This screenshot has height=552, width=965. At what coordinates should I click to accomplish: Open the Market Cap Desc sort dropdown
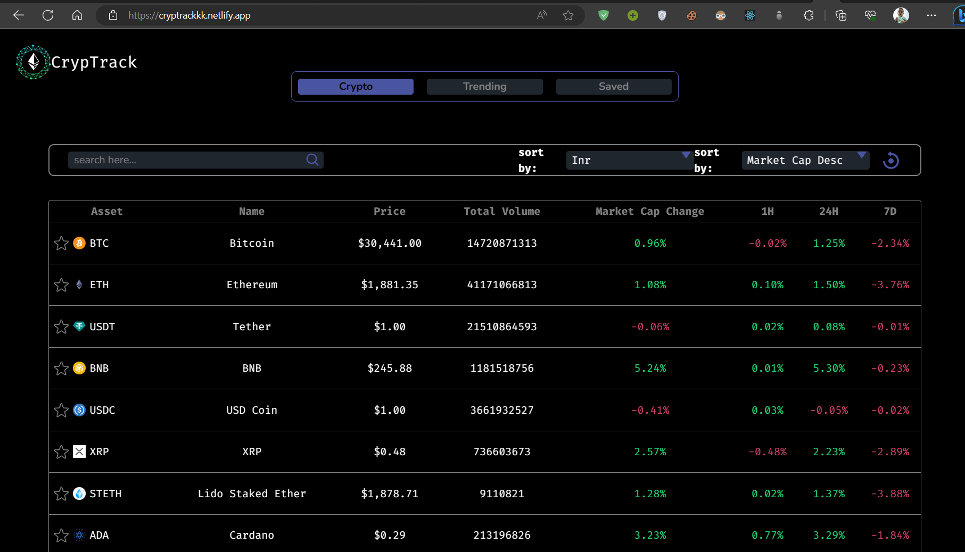(x=805, y=160)
